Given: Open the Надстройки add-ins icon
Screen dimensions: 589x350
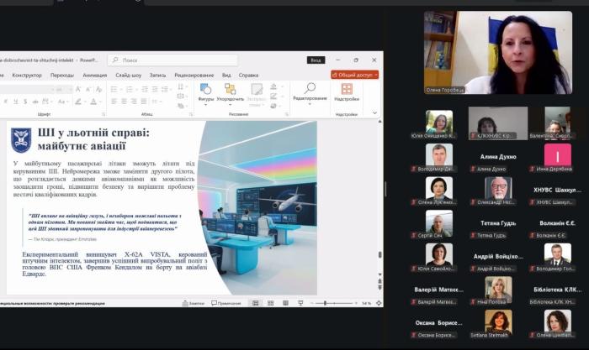Looking at the screenshot, I should pos(346,88).
